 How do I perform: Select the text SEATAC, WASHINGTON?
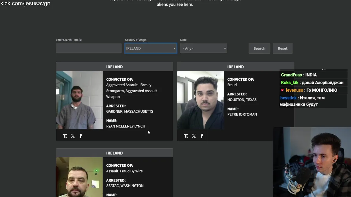tap(125, 186)
